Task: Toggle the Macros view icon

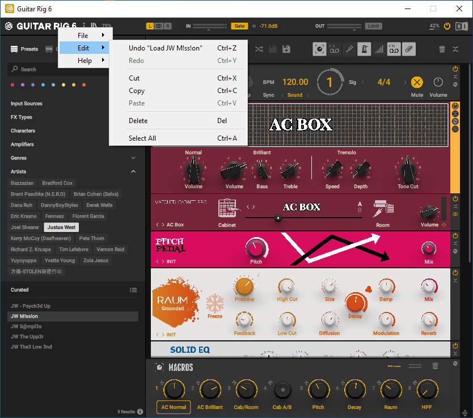Action: 319,49
